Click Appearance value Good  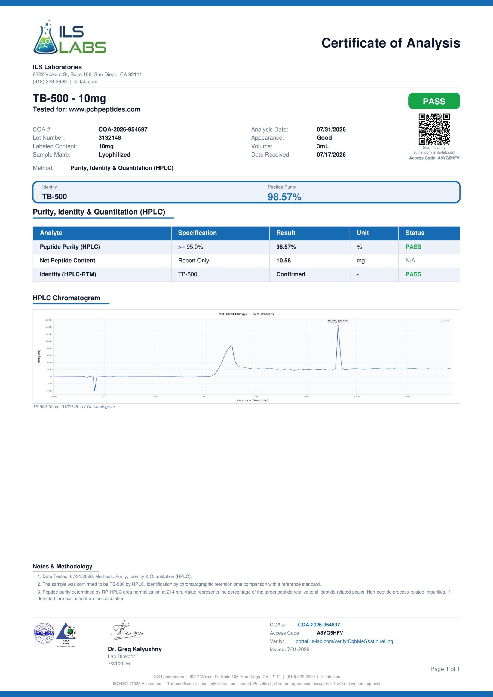(324, 138)
